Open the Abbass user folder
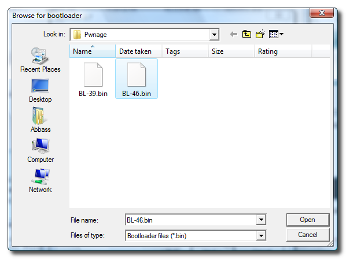The height and width of the screenshot is (259, 346). (41, 120)
